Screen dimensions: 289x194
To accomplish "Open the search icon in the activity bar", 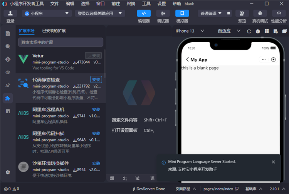I will 8,46.
